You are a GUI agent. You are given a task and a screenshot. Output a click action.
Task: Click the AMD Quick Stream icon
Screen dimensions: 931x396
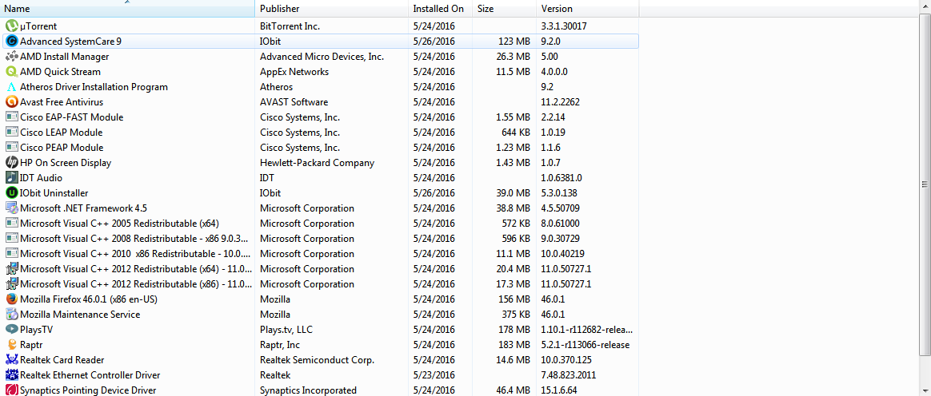12,72
